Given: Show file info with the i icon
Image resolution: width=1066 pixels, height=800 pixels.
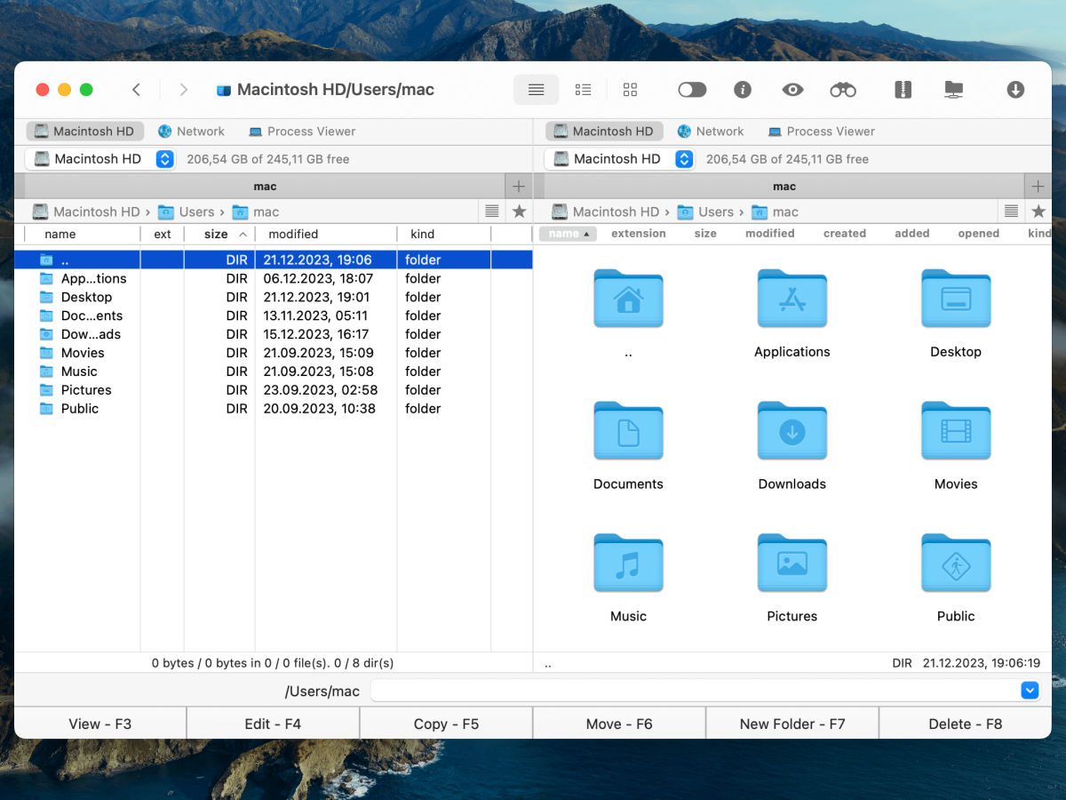Looking at the screenshot, I should [x=743, y=89].
